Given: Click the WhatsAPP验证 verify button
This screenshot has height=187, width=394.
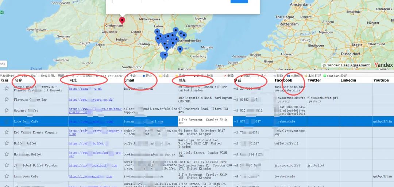Looking at the screenshot, I should click(x=335, y=75).
